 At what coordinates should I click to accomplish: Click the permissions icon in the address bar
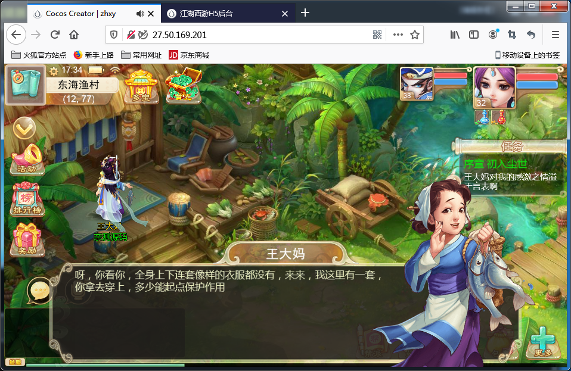[143, 35]
